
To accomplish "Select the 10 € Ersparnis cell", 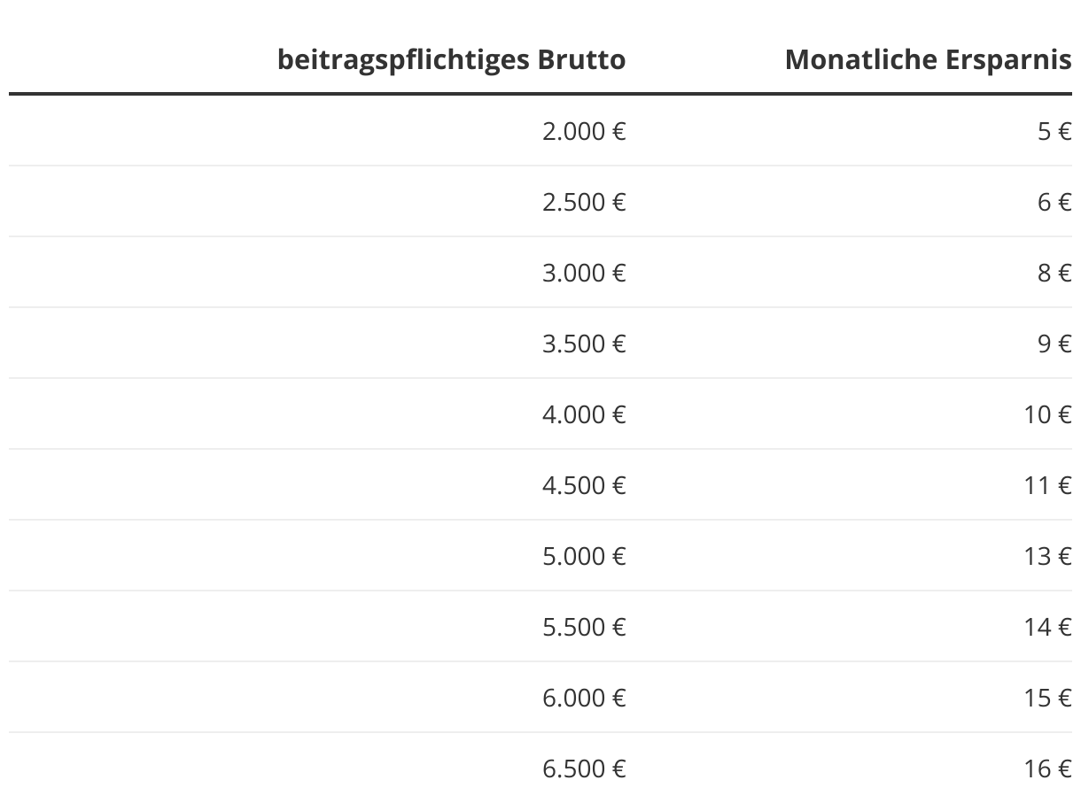I will (1047, 414).
